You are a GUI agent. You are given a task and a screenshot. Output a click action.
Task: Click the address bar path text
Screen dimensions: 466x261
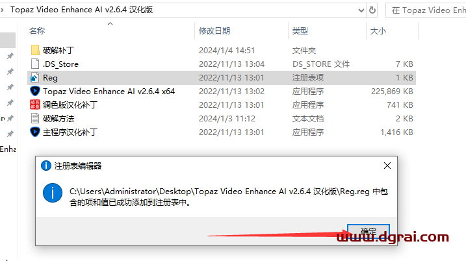(x=82, y=10)
